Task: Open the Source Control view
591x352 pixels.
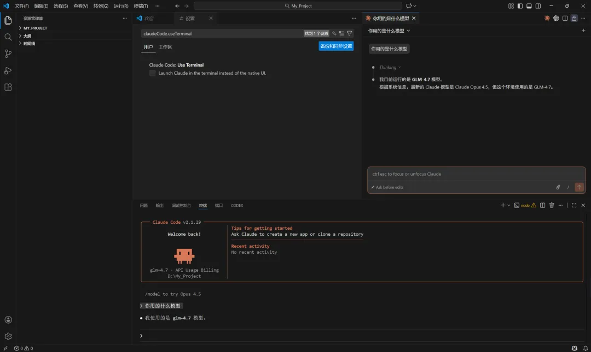Action: [x=8, y=54]
